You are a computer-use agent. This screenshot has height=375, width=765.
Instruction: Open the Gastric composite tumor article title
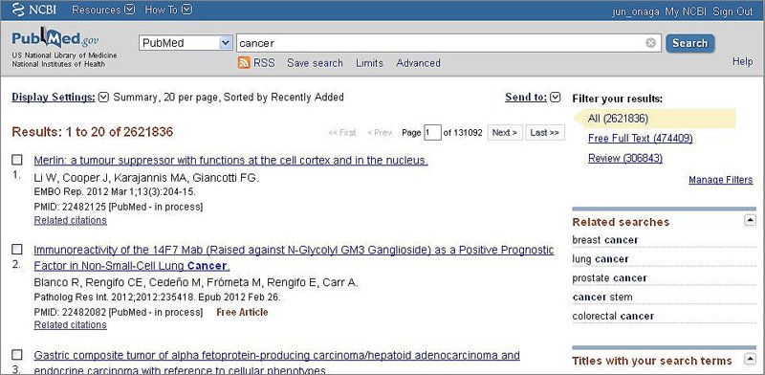click(x=276, y=363)
